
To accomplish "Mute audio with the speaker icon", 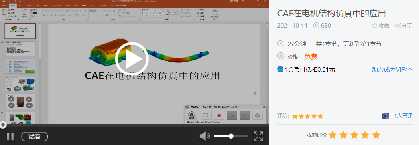I will pos(205,136).
